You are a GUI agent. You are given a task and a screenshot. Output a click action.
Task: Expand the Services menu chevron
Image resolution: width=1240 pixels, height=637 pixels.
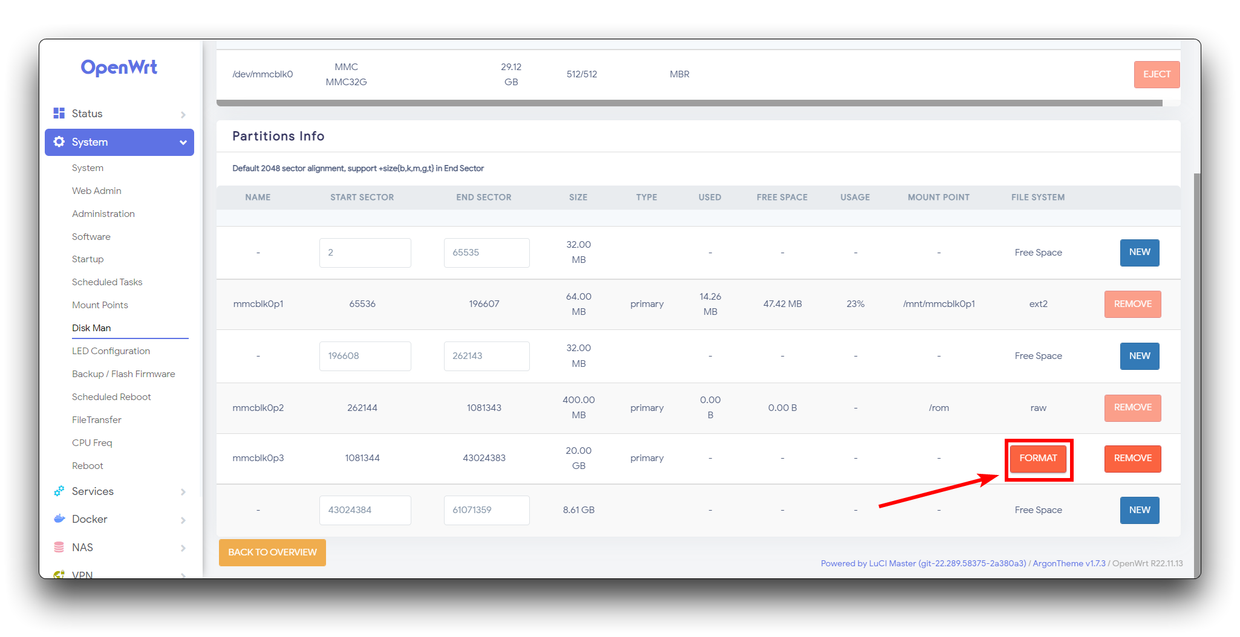click(x=183, y=492)
